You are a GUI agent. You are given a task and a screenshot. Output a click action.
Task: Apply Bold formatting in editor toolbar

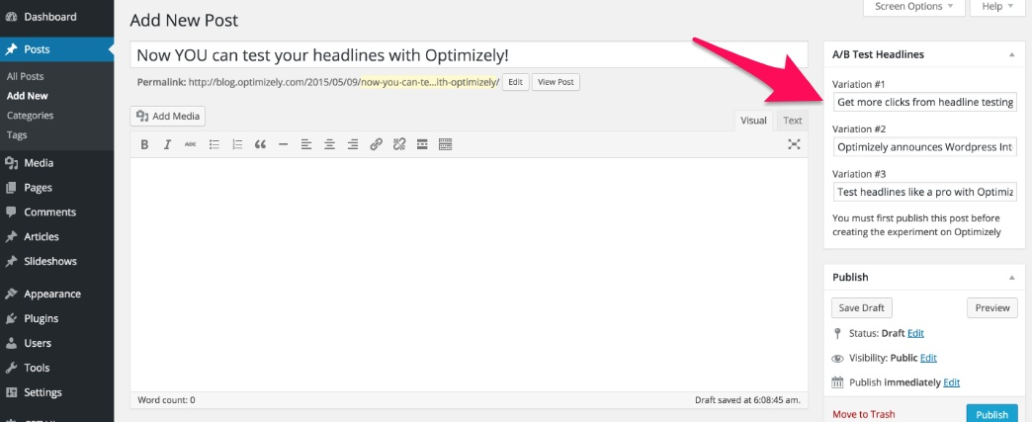(x=144, y=145)
